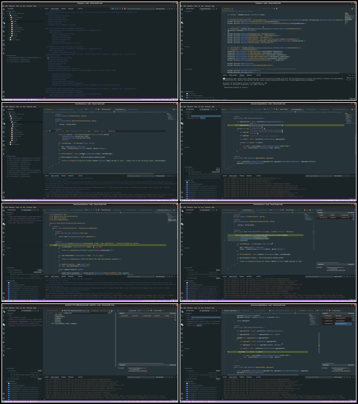Open Search view in Program.cs SQL Server window
The width and height of the screenshot is (358, 404).
pyautogui.click(x=4, y=14)
